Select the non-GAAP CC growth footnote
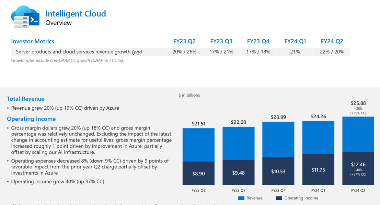The width and height of the screenshot is (380, 205). coord(68,60)
